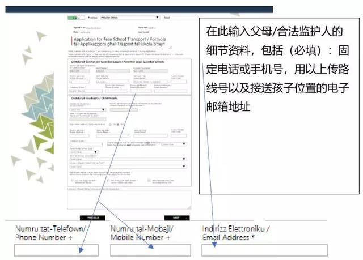Click the black NEXT button
The width and height of the screenshot is (363, 260).
pos(177,218)
